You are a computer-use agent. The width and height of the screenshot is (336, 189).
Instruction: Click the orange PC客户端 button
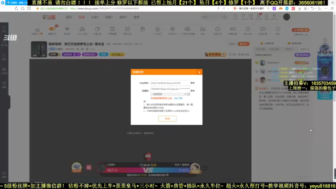pyautogui.click(x=300, y=30)
